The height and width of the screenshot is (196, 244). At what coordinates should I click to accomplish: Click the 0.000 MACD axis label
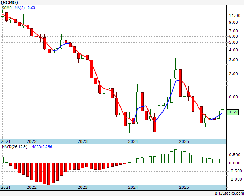[x=235, y=163]
